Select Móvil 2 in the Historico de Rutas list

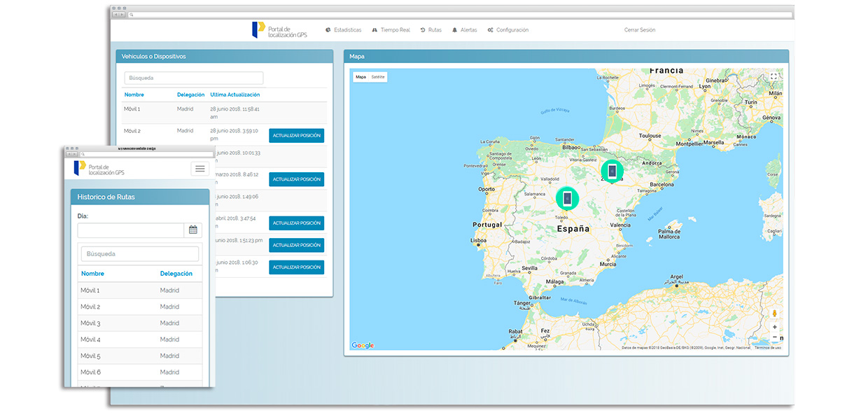[140, 307]
